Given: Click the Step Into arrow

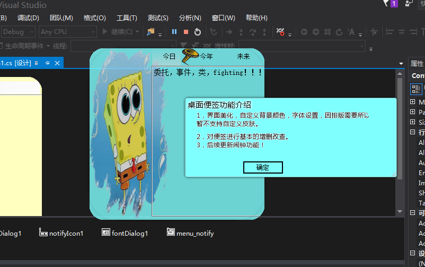Looking at the screenshot, I should 241,32.
